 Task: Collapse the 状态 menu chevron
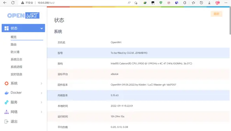42,28
